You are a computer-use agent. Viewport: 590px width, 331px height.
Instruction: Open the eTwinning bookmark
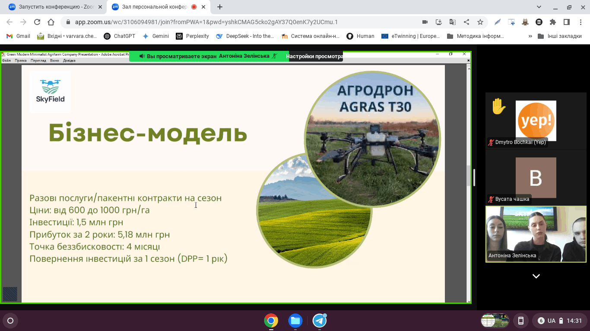tap(410, 36)
